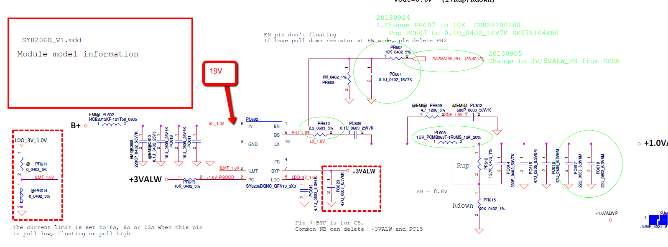The width and height of the screenshot is (668, 247).
Task: Click the FB pin label on PU602
Action: [277, 162]
